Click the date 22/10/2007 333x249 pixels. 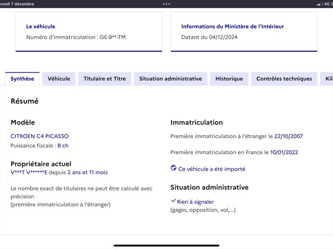click(x=288, y=136)
